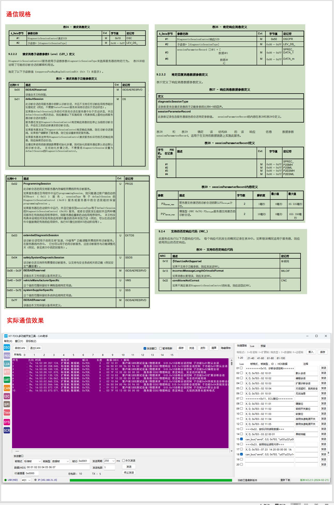Click the 数据(HEX) data input field
This screenshot has width=334, height=505.
[x=58, y=468]
